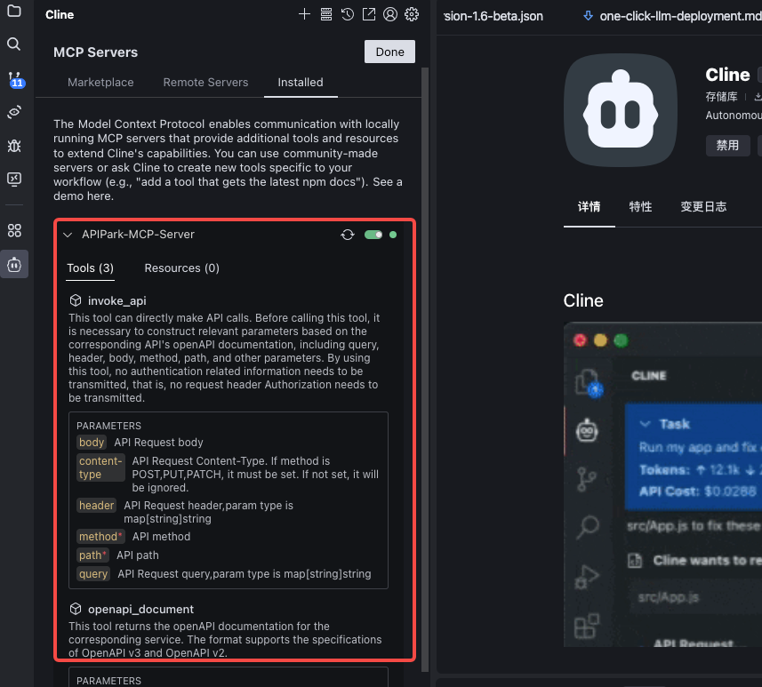Click the 'header' parameter label
This screenshot has width=762, height=687.
pos(96,506)
